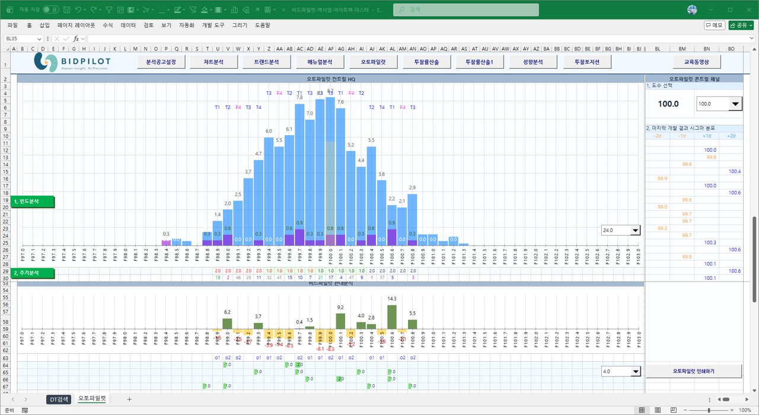Click the filter funnel icon in title bar

coord(109,9)
